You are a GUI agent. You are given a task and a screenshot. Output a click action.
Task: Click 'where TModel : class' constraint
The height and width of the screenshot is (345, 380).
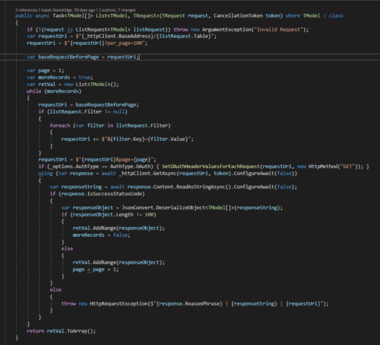click(314, 15)
